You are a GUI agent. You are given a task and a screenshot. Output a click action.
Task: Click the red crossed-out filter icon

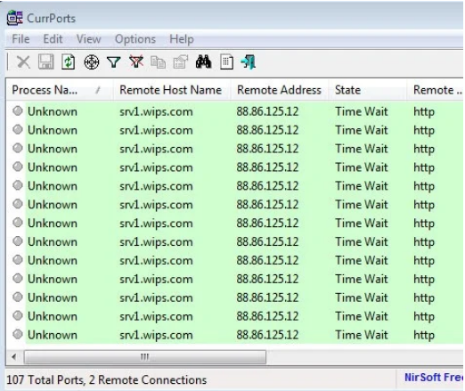[136, 61]
